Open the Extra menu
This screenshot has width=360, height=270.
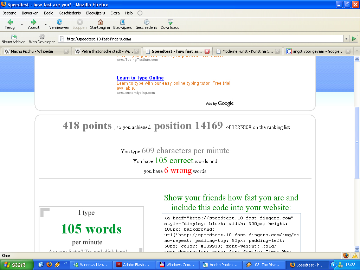[115, 13]
